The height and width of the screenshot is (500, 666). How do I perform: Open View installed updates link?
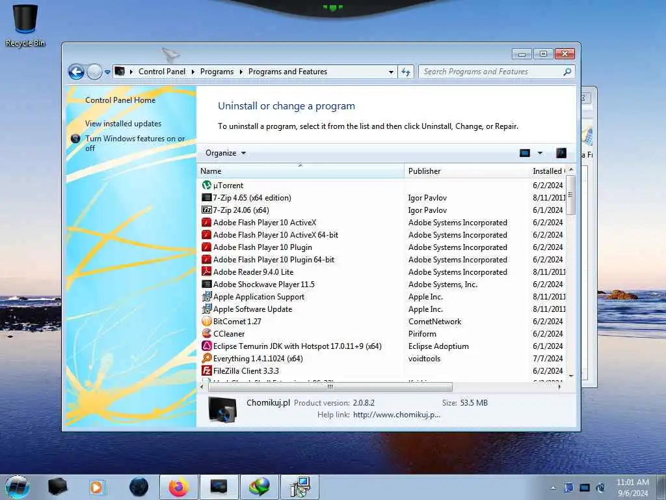click(x=123, y=123)
